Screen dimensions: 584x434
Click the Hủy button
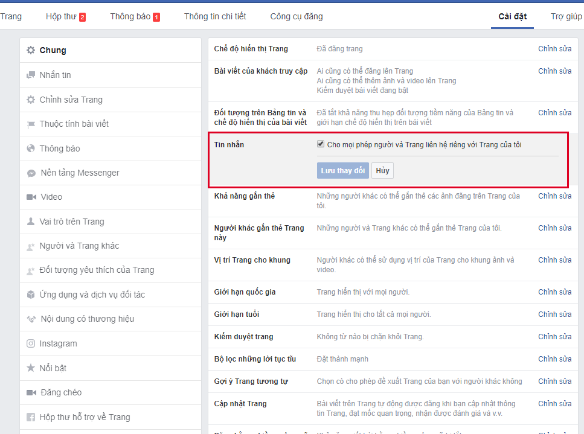(x=382, y=170)
